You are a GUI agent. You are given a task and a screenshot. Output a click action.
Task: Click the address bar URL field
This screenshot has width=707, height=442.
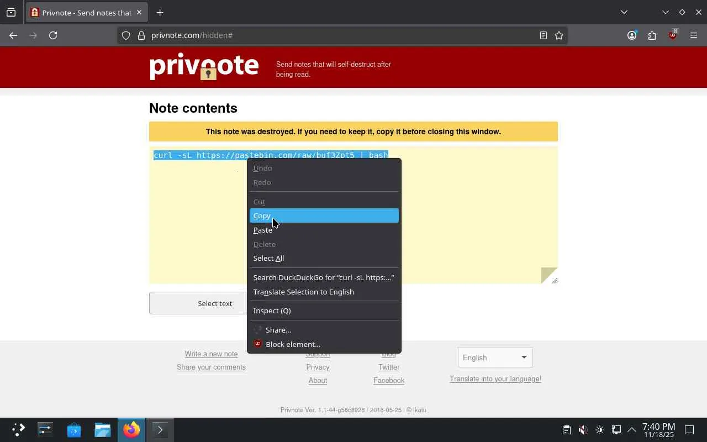click(x=342, y=35)
